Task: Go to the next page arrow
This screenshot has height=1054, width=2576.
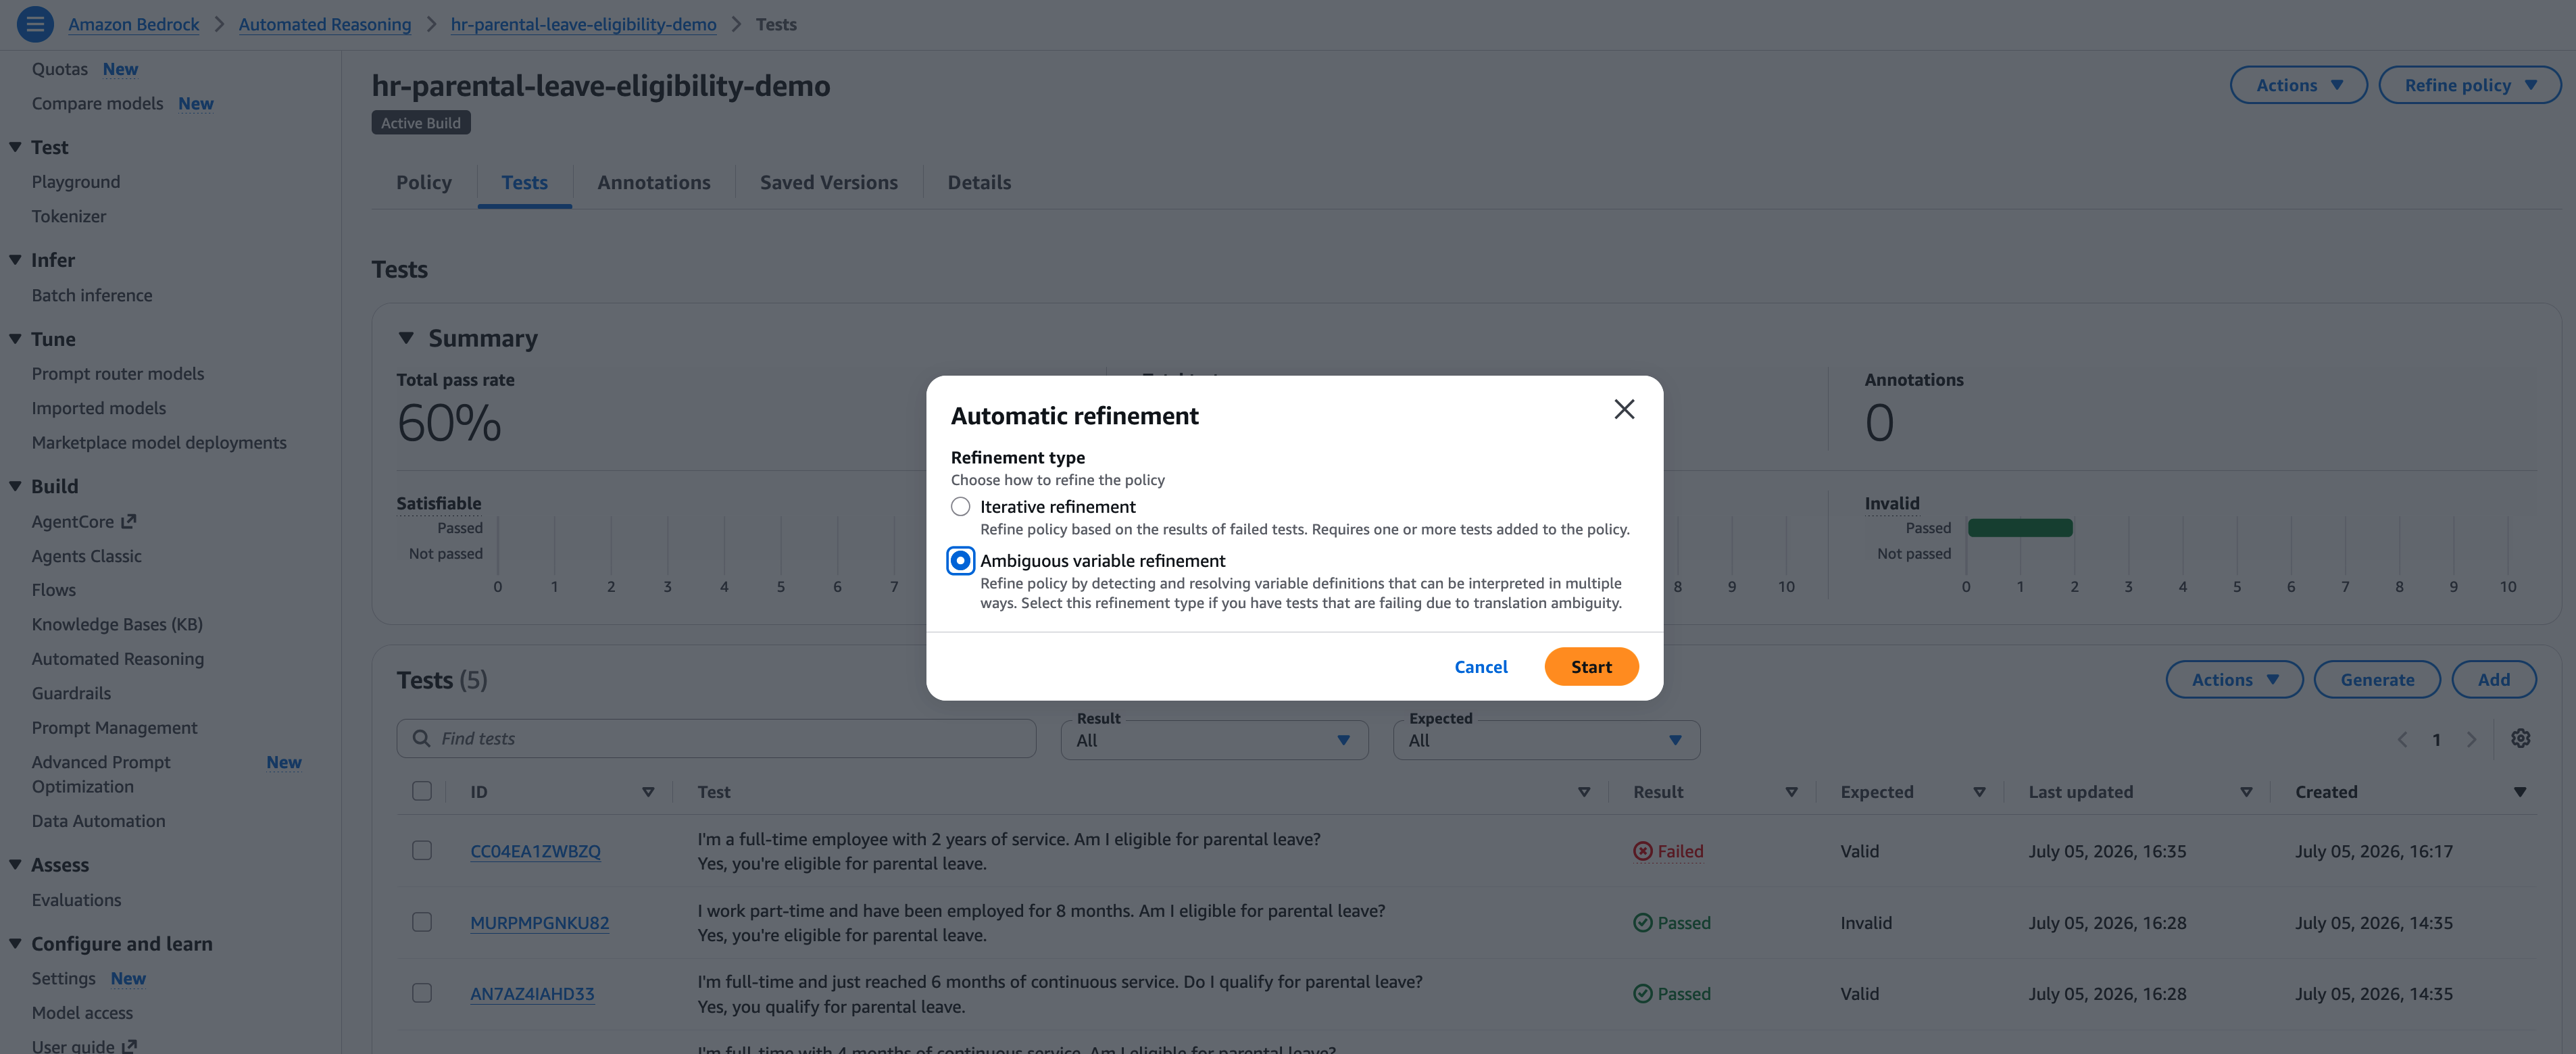Action: pos(2471,740)
